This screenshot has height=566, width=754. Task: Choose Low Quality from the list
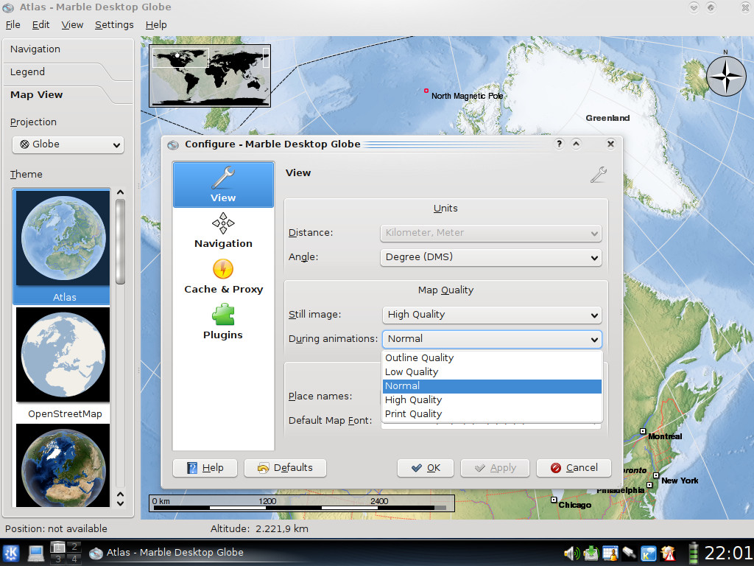pyautogui.click(x=492, y=372)
